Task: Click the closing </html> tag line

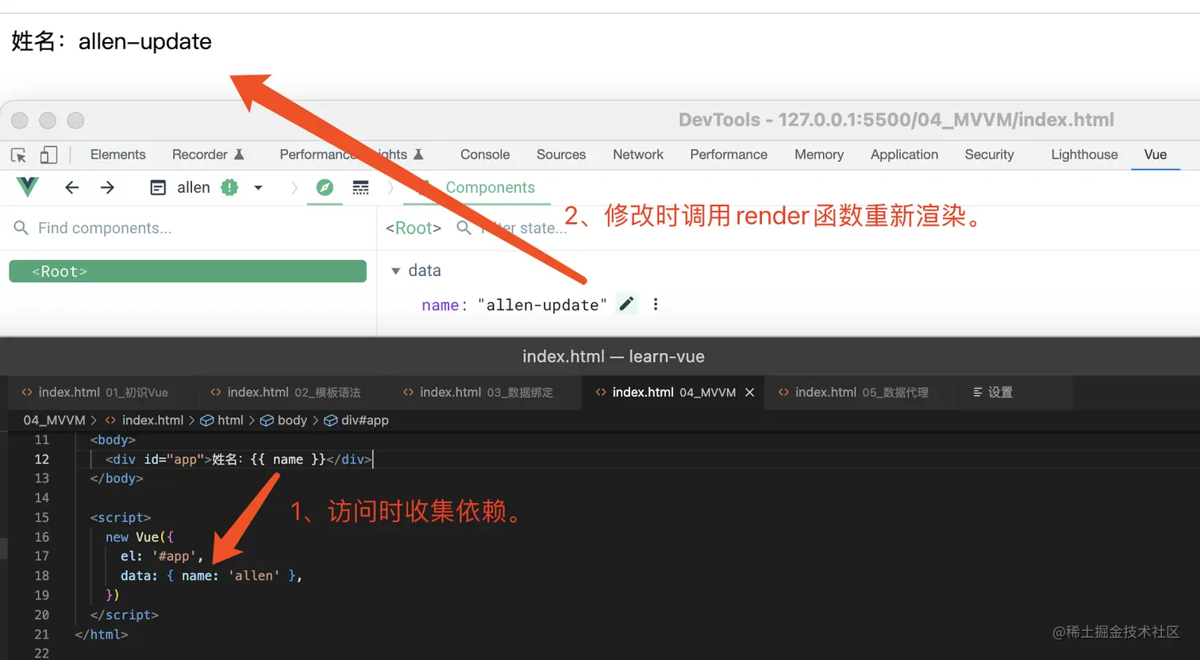Action: [101, 635]
